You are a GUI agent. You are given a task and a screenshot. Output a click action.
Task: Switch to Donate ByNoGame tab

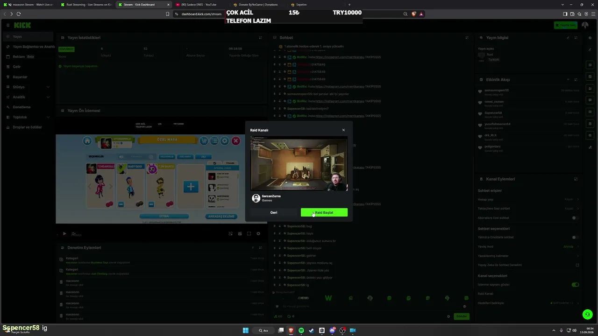258,5
